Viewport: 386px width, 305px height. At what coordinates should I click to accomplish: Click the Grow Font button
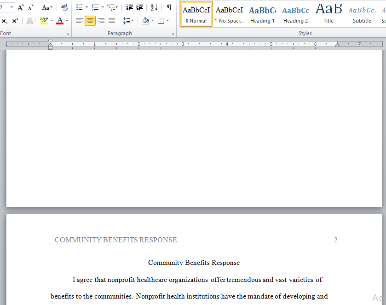click(20, 8)
